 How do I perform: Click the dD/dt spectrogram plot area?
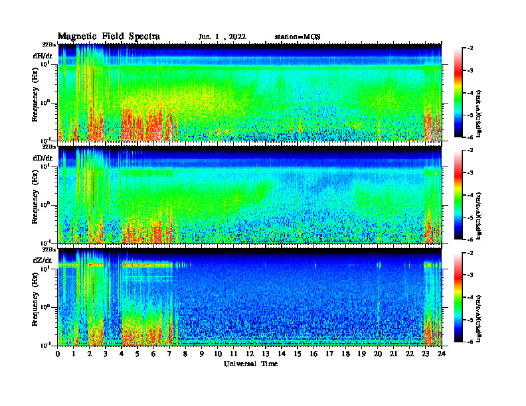(x=250, y=195)
